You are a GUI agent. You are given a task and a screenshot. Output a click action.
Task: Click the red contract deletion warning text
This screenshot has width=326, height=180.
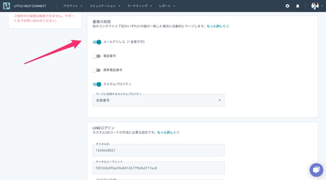[44, 18]
